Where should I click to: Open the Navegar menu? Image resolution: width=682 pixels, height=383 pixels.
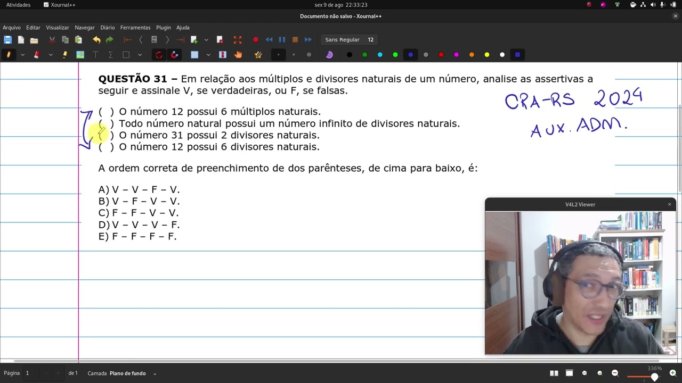coord(85,28)
